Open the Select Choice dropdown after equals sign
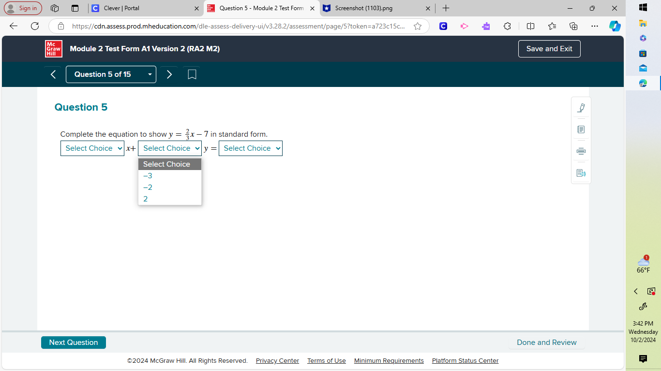661x371 pixels. (x=251, y=148)
